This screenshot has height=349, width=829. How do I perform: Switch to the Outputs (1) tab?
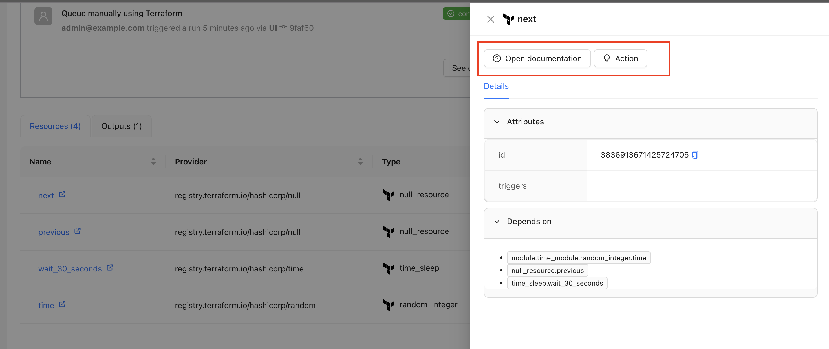(121, 126)
